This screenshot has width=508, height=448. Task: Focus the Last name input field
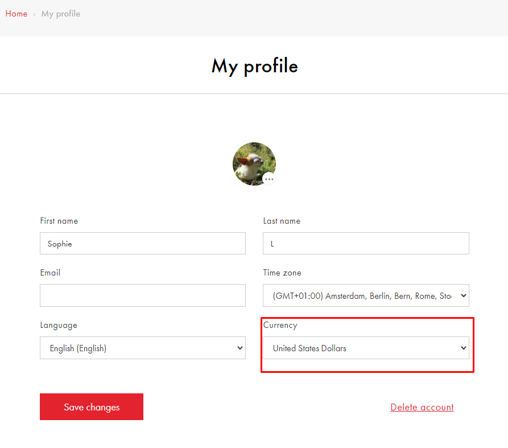(366, 244)
